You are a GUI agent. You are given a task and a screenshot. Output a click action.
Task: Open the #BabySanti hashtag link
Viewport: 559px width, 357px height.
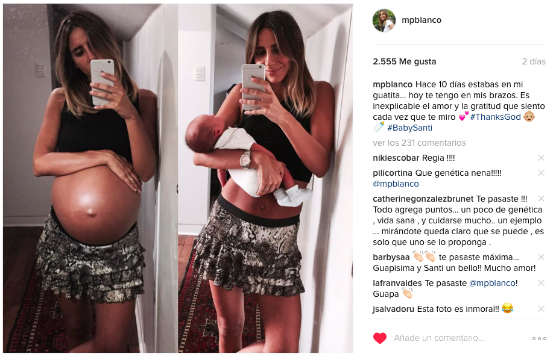(409, 128)
